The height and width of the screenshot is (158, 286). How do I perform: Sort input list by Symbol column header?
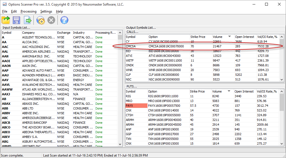[x=11, y=33]
